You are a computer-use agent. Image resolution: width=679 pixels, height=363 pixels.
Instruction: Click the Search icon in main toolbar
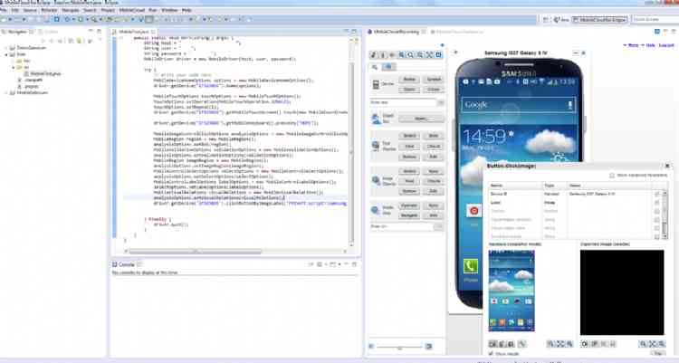tap(94, 20)
